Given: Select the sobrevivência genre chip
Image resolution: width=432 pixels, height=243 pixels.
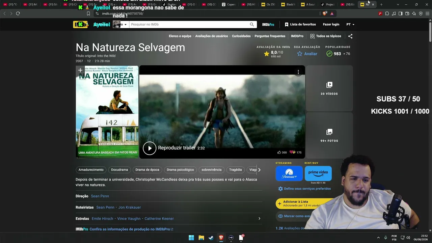Looking at the screenshot, I should pos(212,170).
